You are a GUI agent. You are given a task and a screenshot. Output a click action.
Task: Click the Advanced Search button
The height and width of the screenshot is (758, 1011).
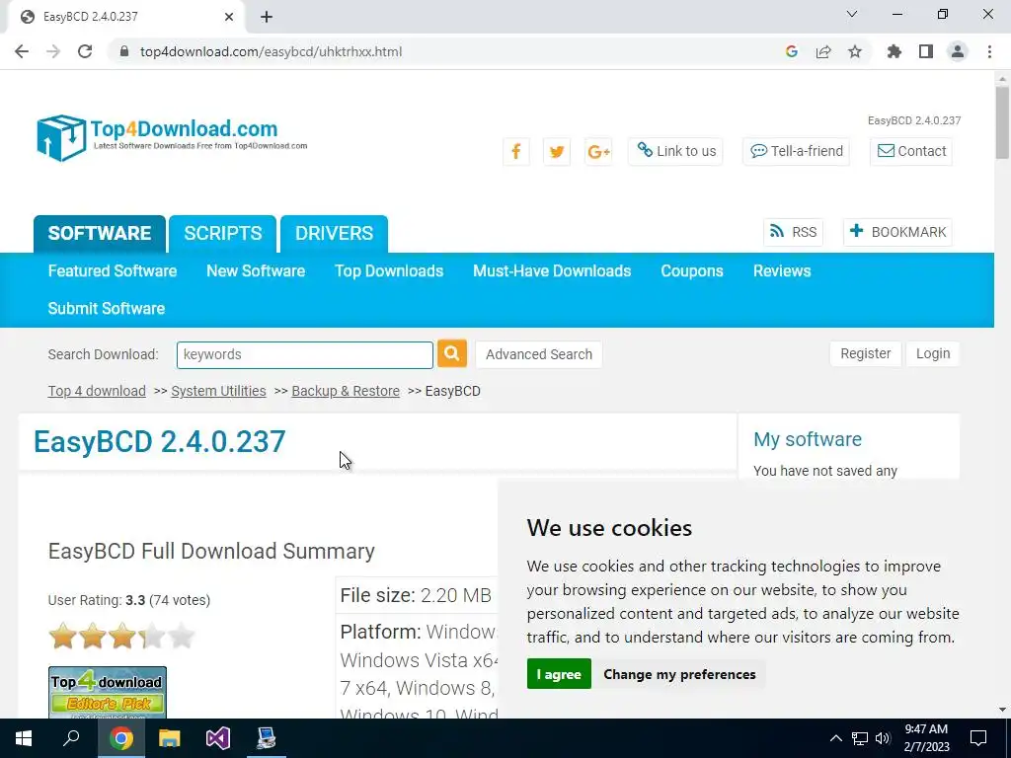click(538, 354)
